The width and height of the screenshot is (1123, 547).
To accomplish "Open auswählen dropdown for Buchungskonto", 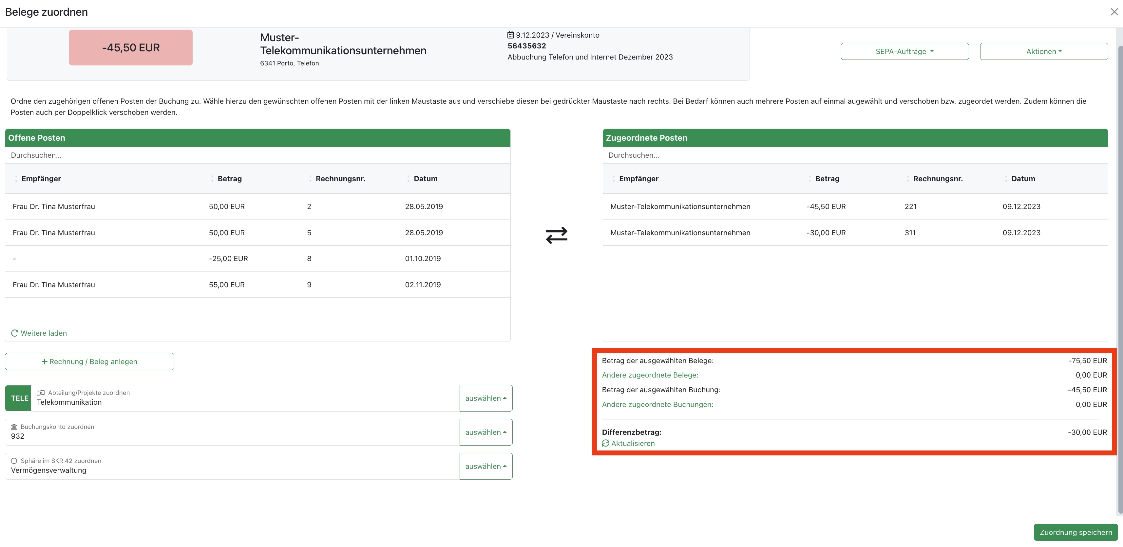I will tap(485, 432).
